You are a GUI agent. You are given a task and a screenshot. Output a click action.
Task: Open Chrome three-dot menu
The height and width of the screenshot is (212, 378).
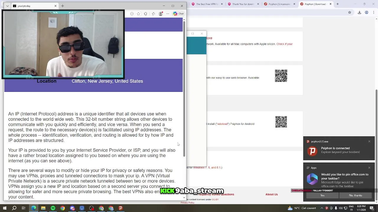tap(374, 12)
